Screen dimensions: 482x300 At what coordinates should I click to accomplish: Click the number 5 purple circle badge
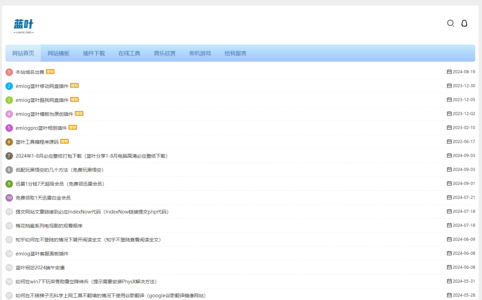pyautogui.click(x=9, y=128)
